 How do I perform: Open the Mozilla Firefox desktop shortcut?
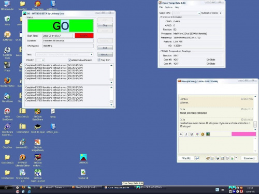(x=7, y=82)
